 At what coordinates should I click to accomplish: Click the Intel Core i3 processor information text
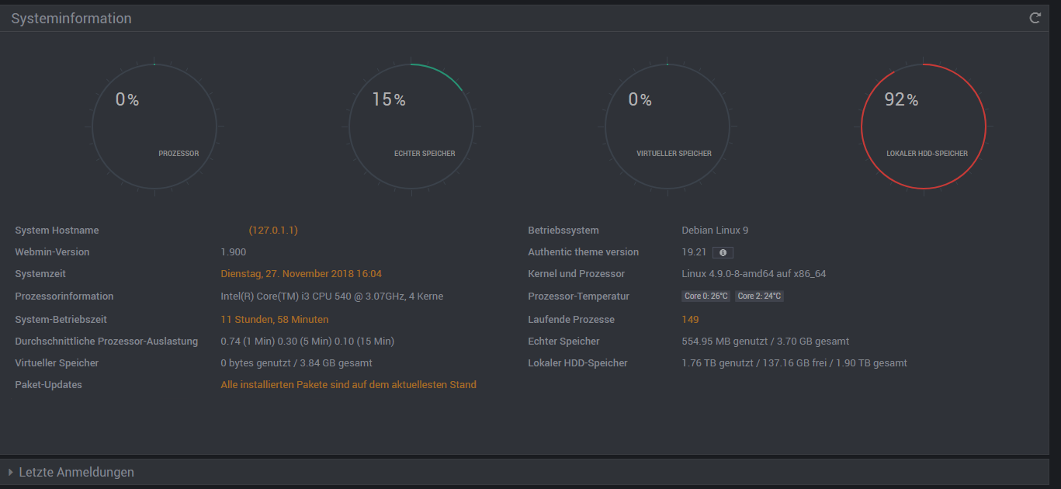331,297
